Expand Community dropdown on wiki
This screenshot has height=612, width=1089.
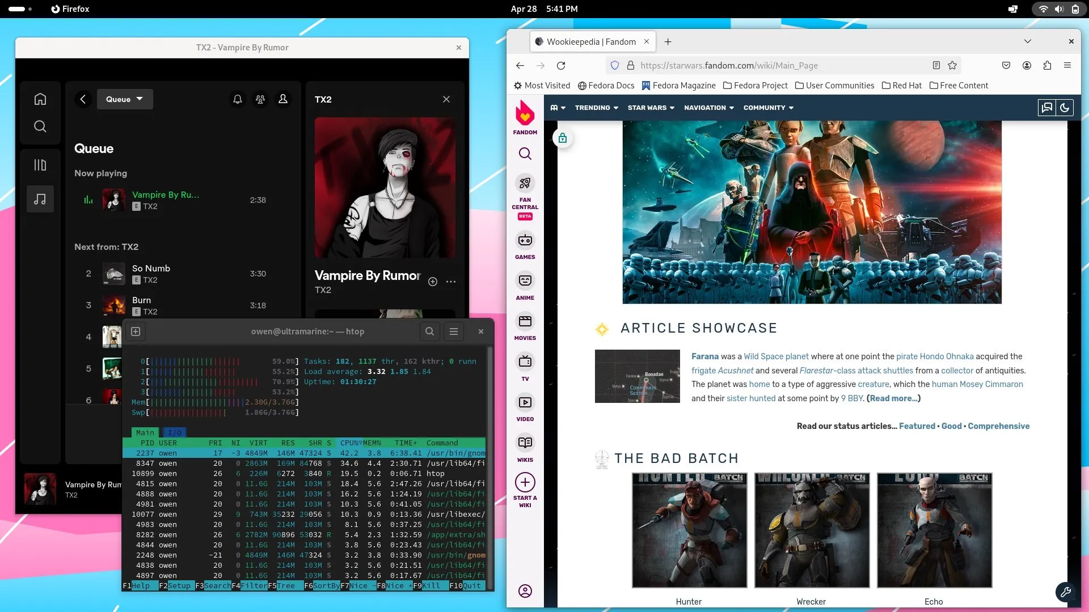[769, 108]
